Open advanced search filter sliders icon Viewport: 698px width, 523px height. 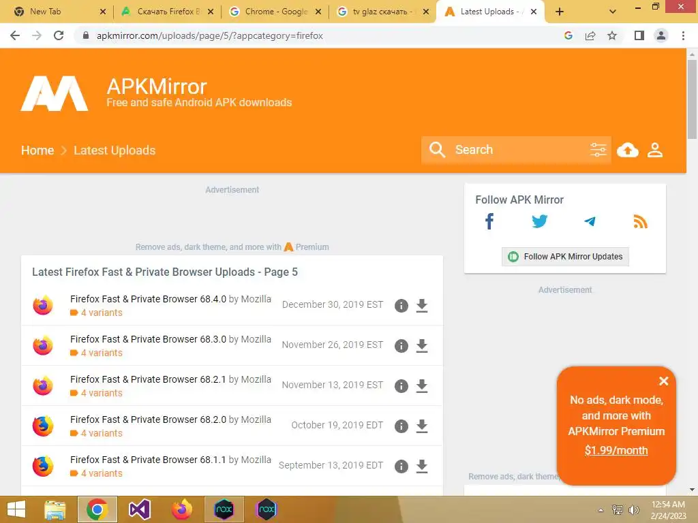pyautogui.click(x=598, y=150)
